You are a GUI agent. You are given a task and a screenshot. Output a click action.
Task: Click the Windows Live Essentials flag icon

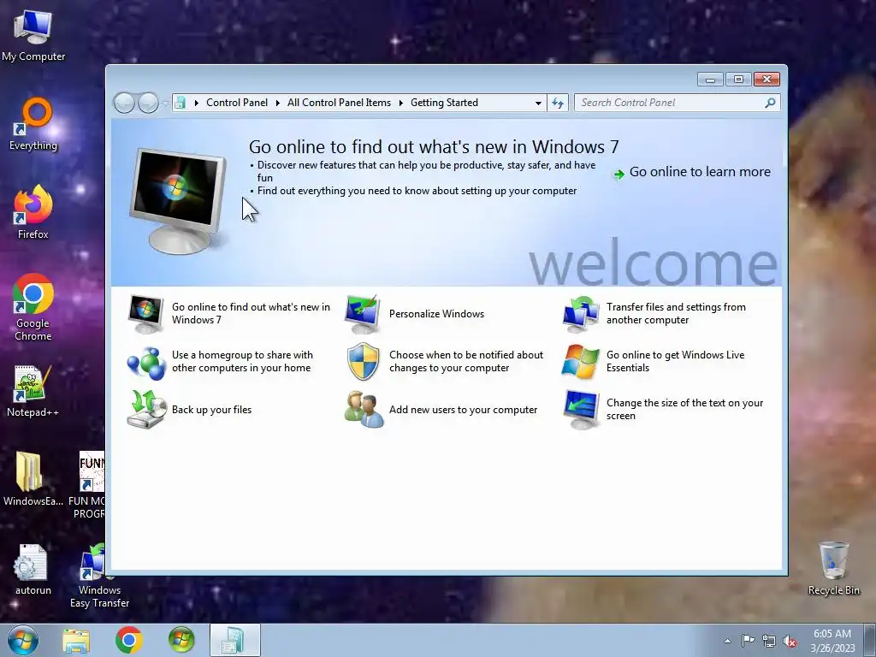pyautogui.click(x=581, y=362)
